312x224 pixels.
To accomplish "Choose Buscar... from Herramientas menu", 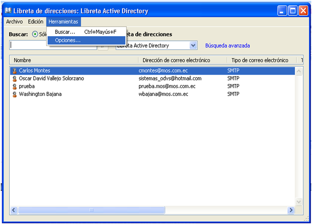I will (86, 32).
